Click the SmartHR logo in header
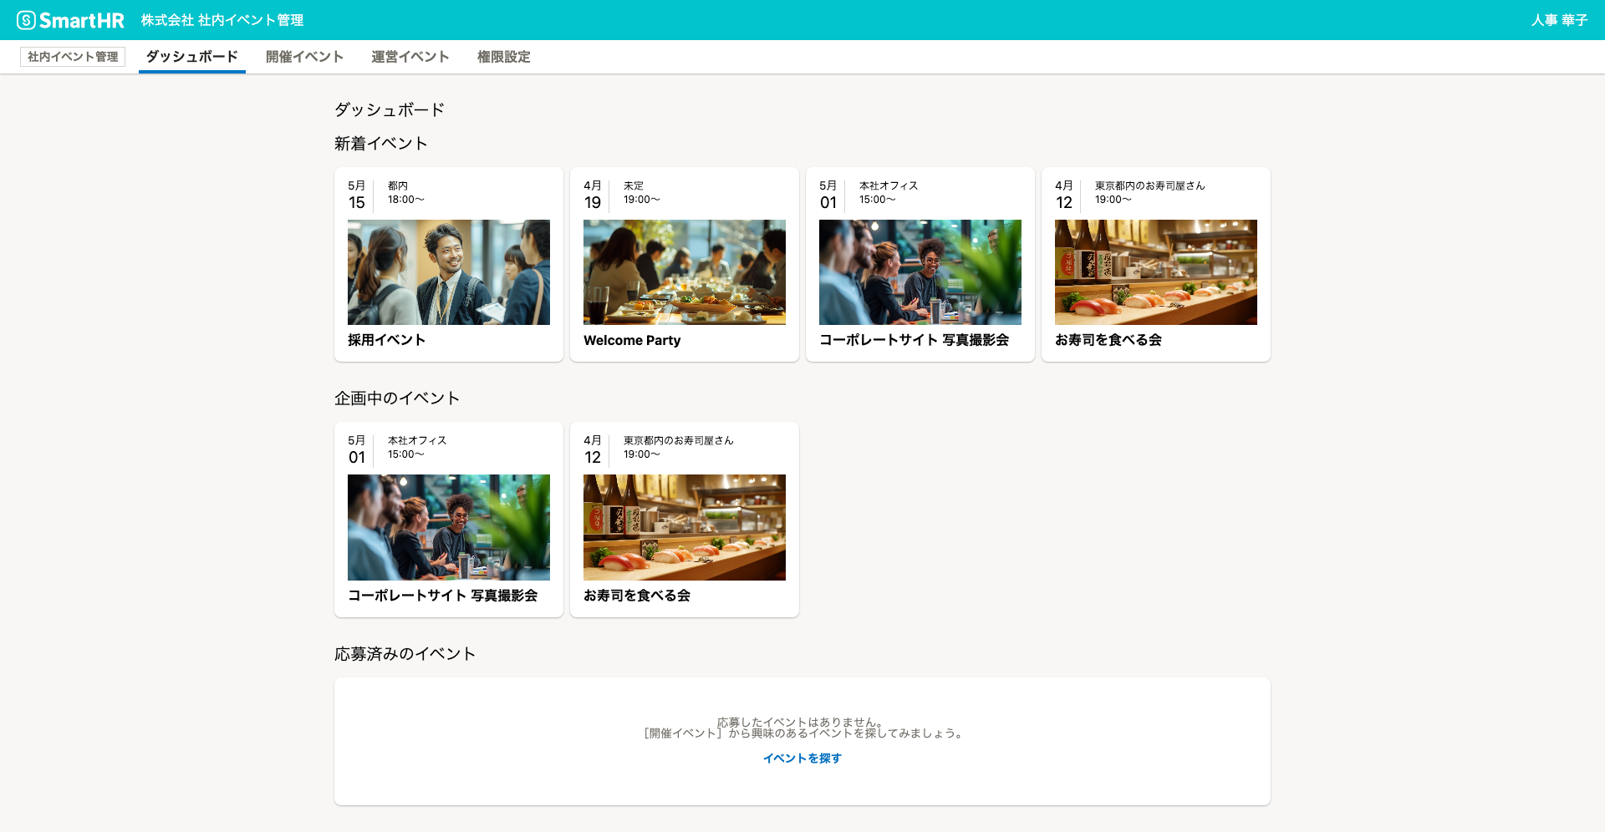 coord(70,20)
